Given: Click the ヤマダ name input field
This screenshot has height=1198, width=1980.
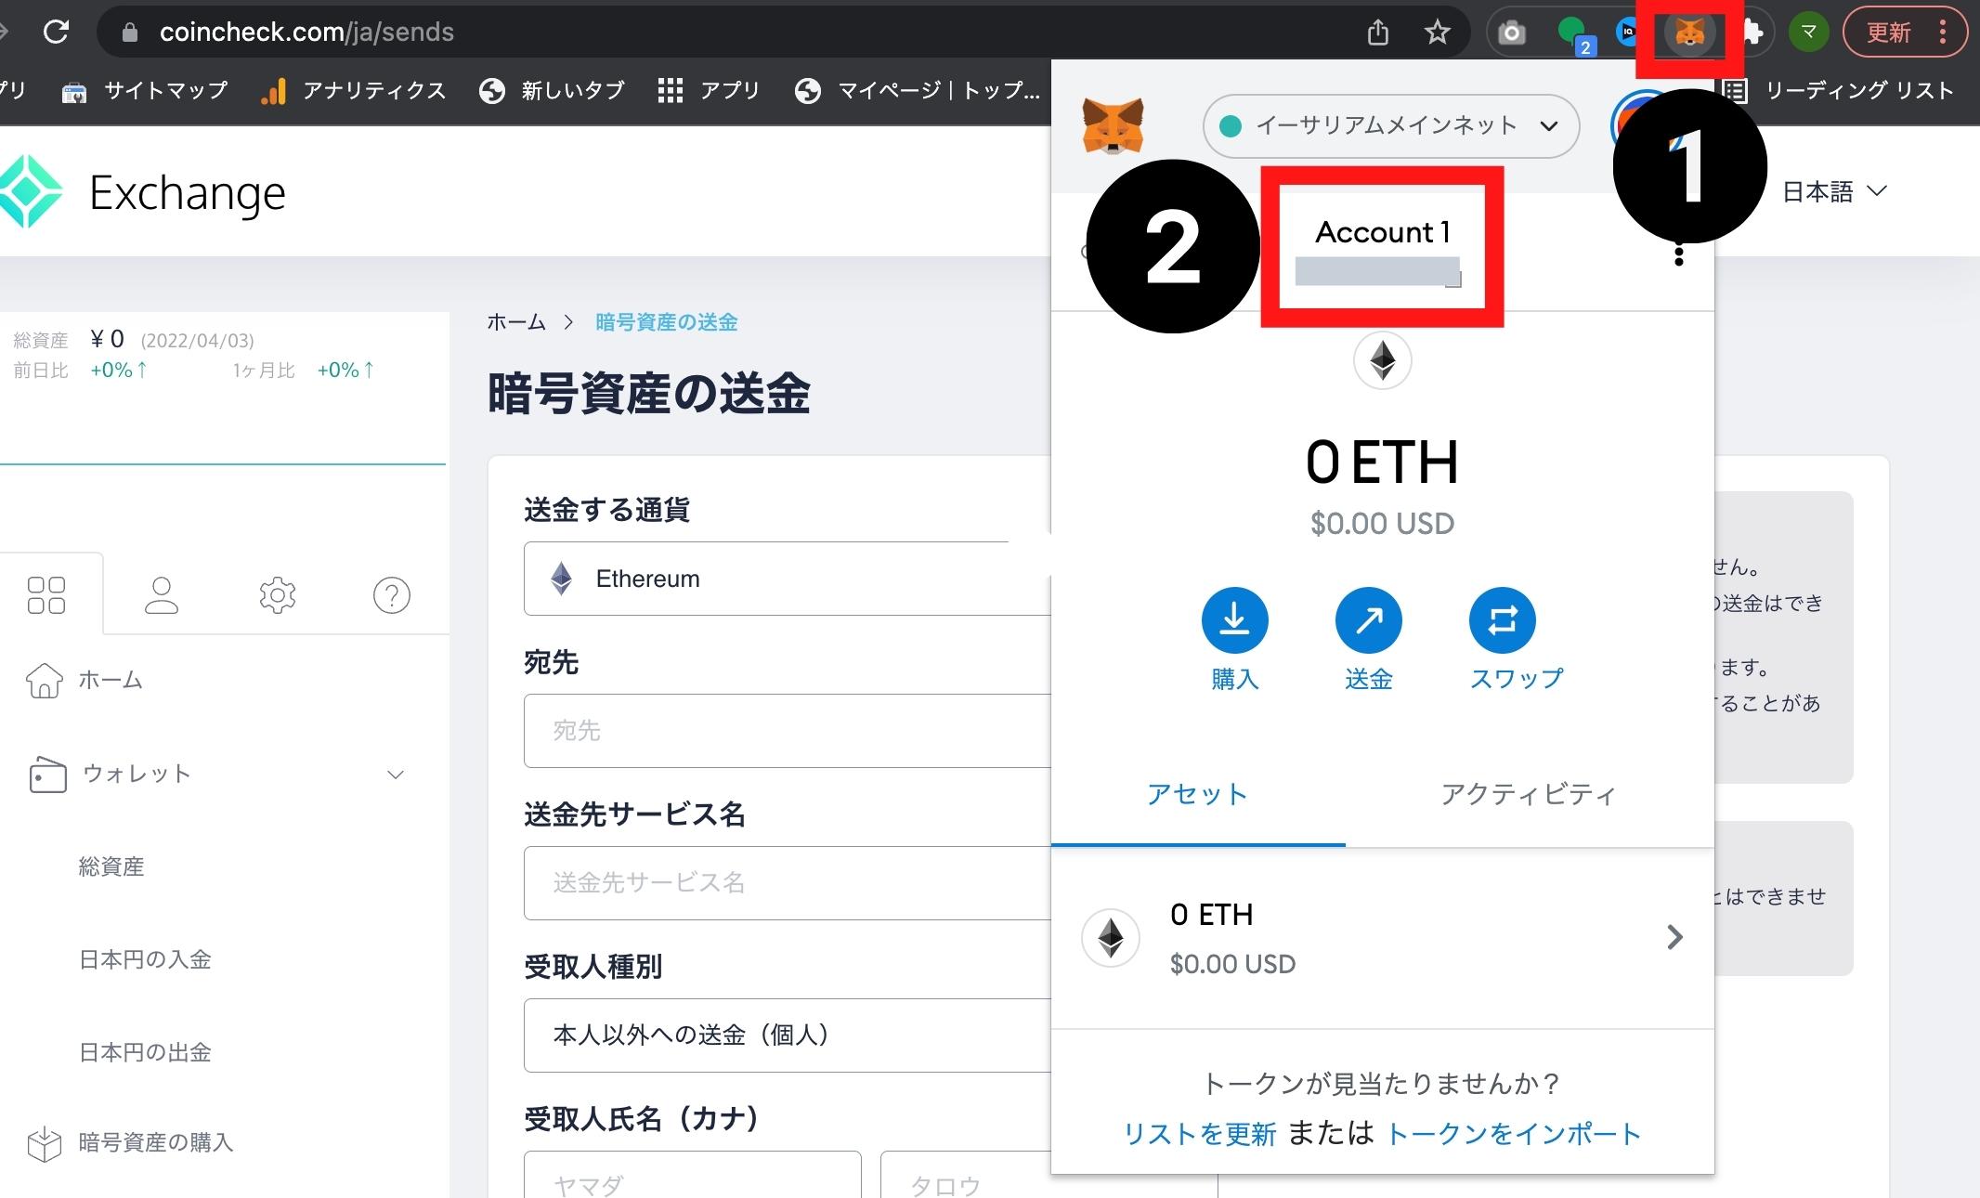Looking at the screenshot, I should (x=693, y=1176).
